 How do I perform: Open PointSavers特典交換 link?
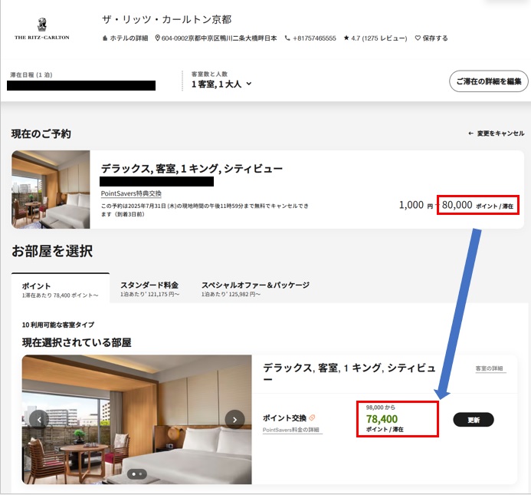coord(131,193)
